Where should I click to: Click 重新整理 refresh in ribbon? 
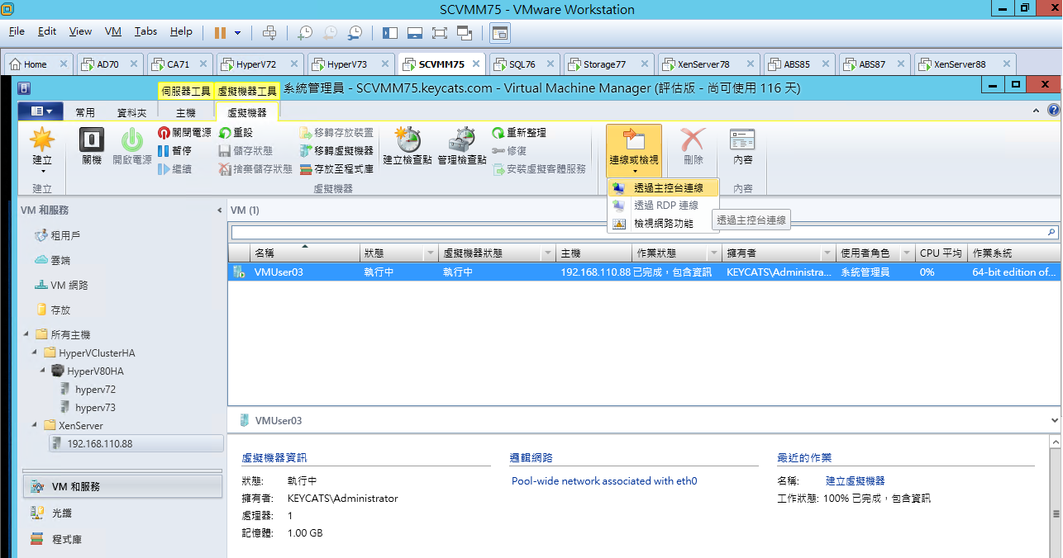(x=518, y=132)
